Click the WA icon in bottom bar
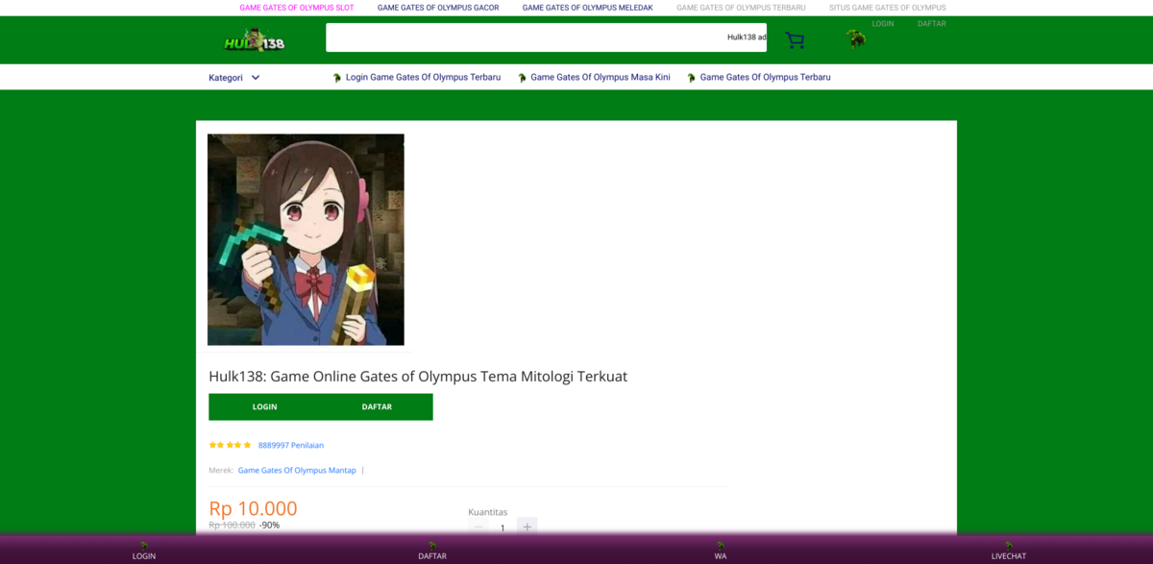The image size is (1153, 564). click(721, 546)
